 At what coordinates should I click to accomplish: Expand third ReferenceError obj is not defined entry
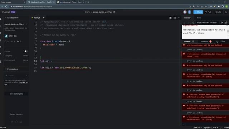point(187,86)
